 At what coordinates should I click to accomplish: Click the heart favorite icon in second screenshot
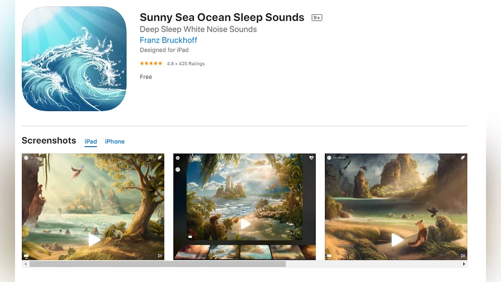tap(311, 158)
